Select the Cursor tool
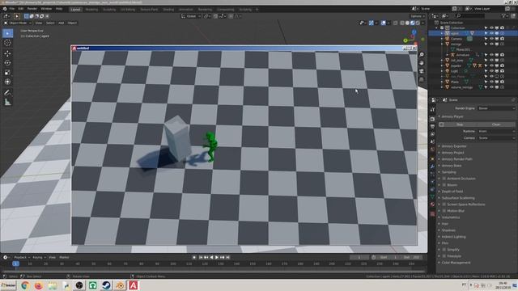518x291 pixels. pos(7,43)
